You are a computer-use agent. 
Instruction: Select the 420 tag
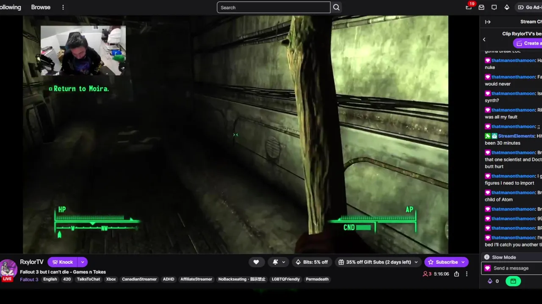click(x=67, y=279)
